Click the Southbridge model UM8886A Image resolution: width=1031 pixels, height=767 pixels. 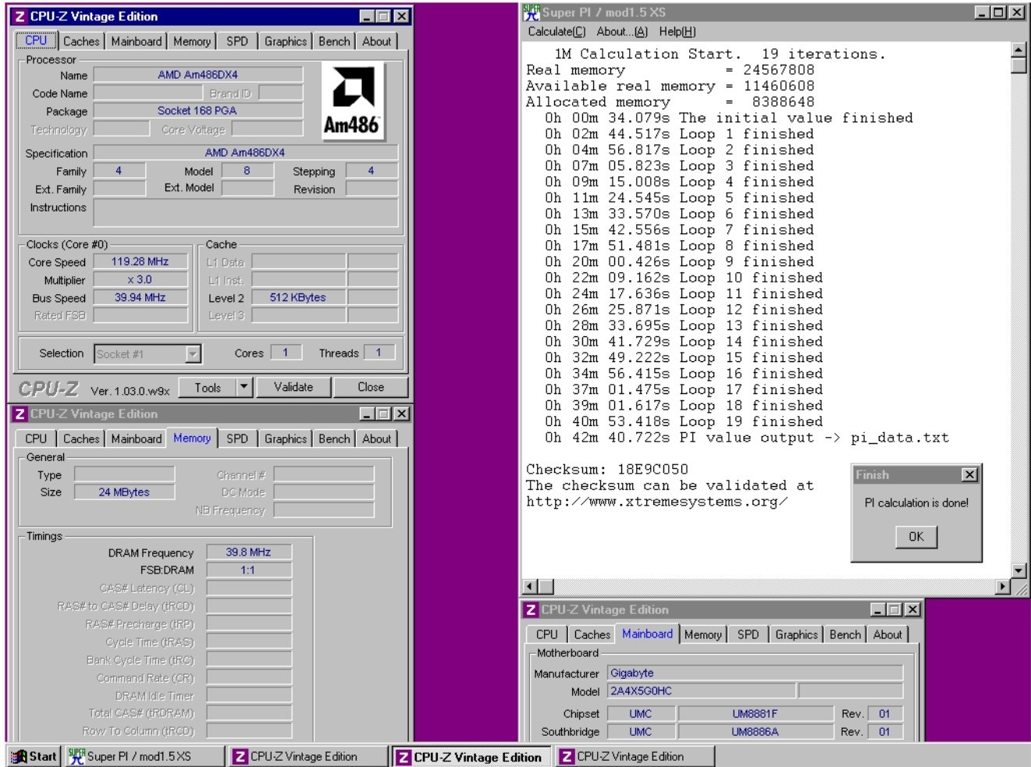click(755, 732)
